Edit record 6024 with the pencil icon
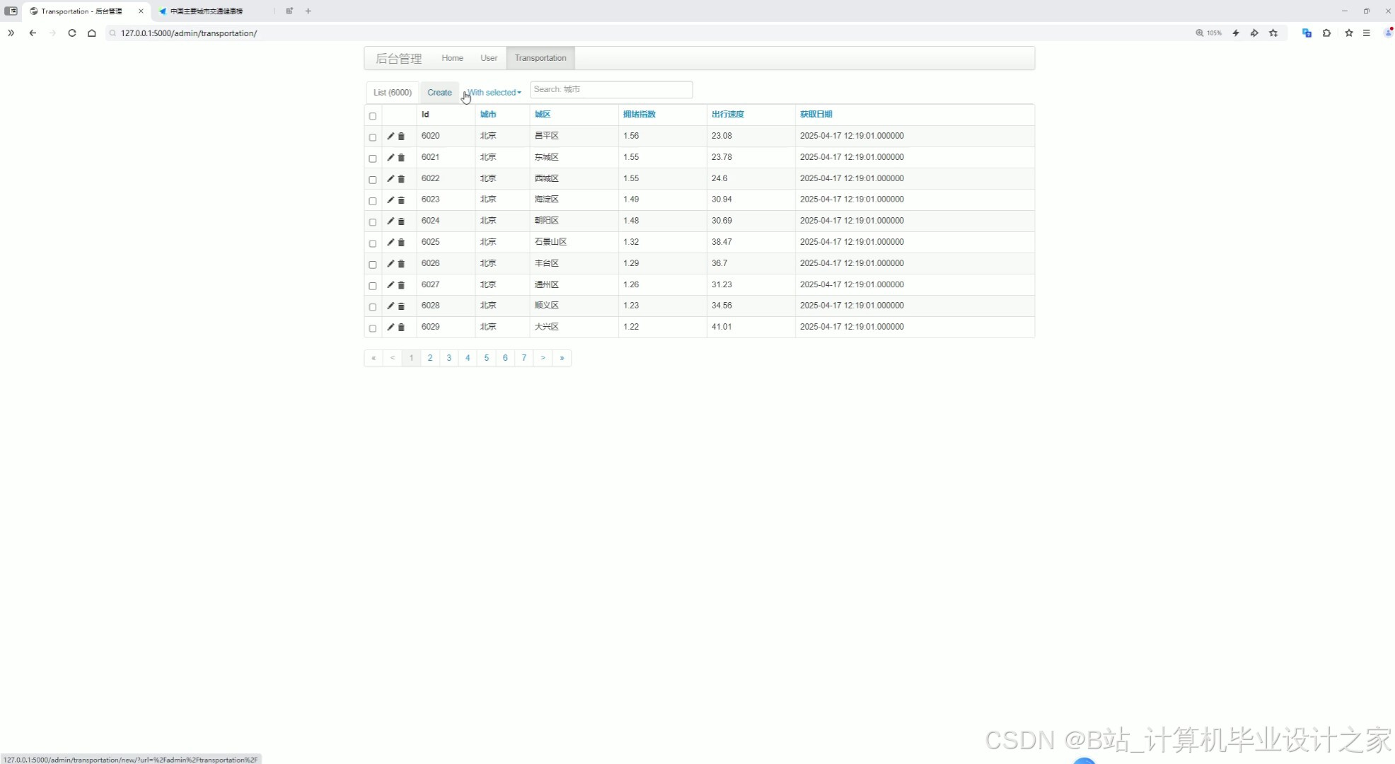This screenshot has width=1395, height=764. [x=390, y=221]
